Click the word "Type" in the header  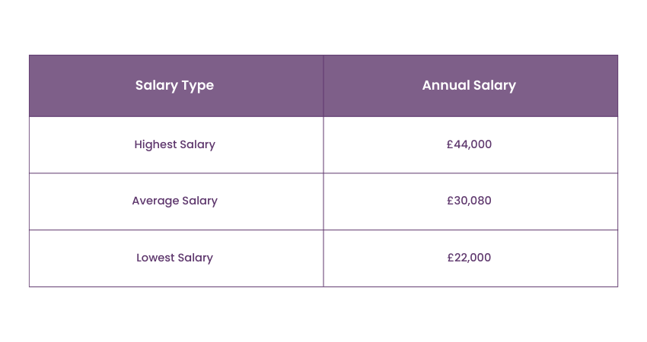tap(198, 85)
